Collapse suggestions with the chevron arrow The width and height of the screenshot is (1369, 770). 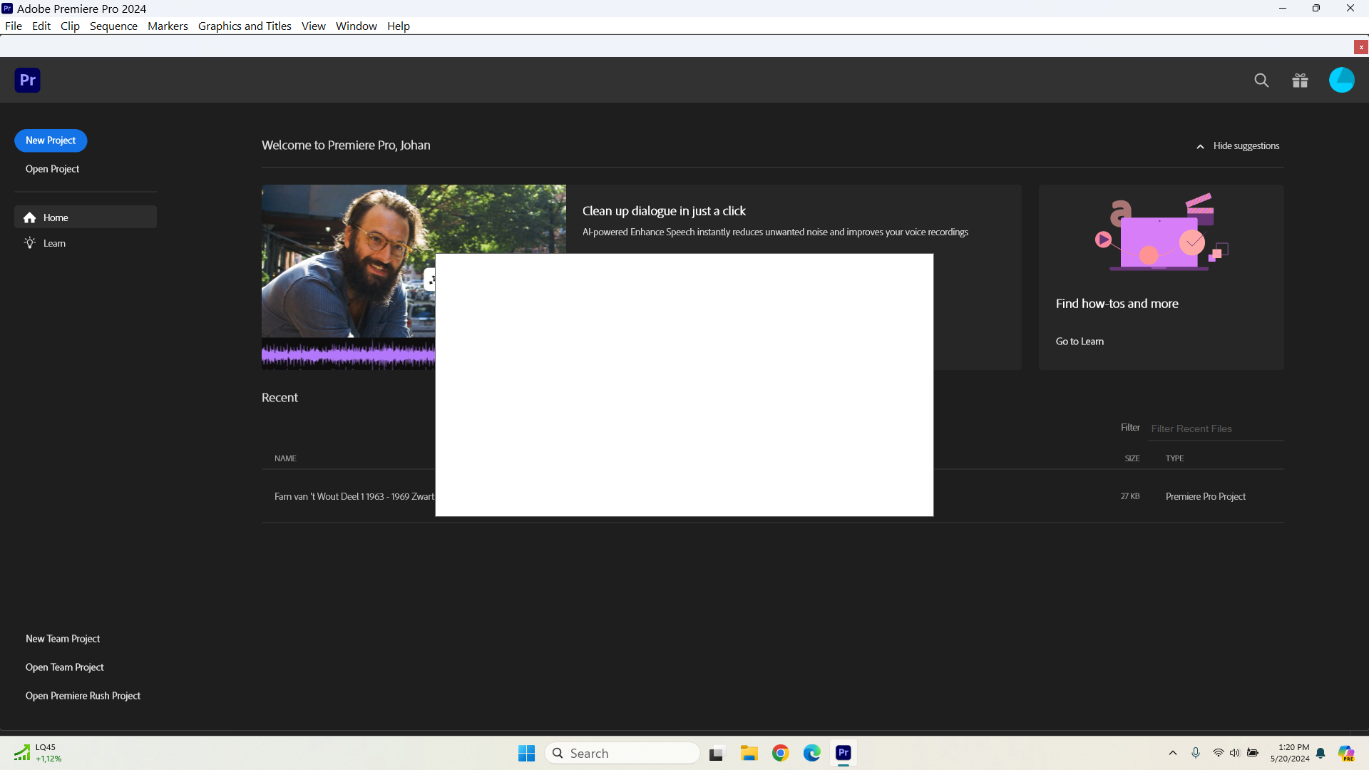coord(1200,145)
